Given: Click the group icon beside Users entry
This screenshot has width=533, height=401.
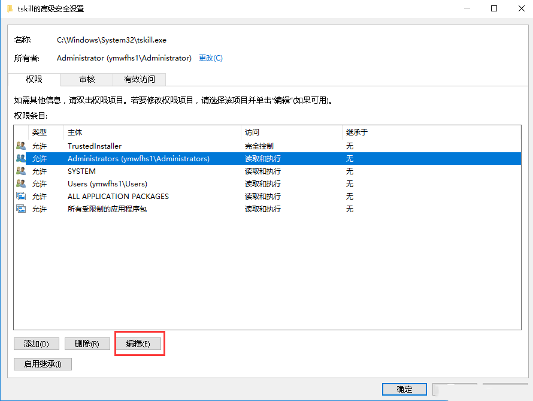Looking at the screenshot, I should pos(21,183).
